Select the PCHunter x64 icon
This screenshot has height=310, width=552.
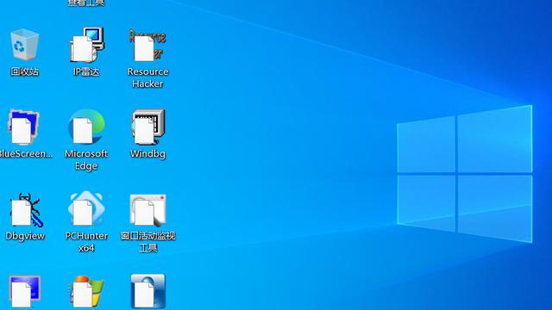click(86, 208)
